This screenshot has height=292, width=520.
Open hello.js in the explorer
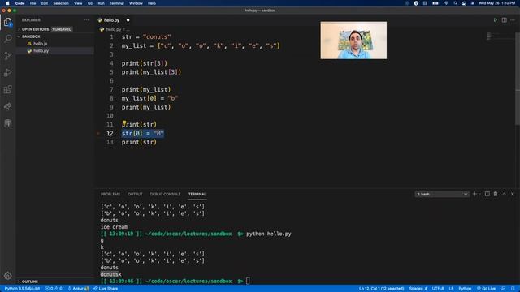pyautogui.click(x=40, y=44)
